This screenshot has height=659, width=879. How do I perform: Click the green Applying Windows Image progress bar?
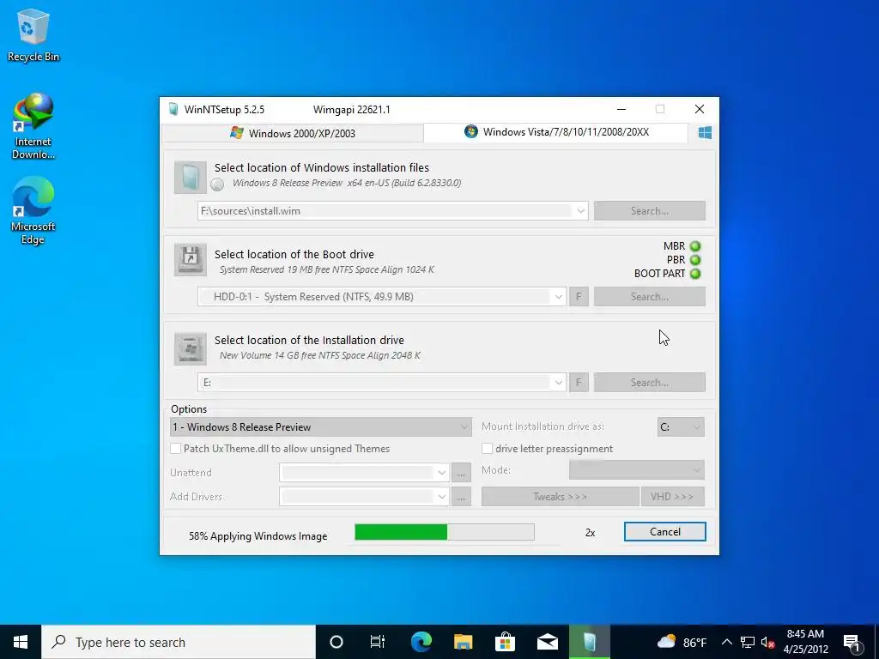click(445, 532)
